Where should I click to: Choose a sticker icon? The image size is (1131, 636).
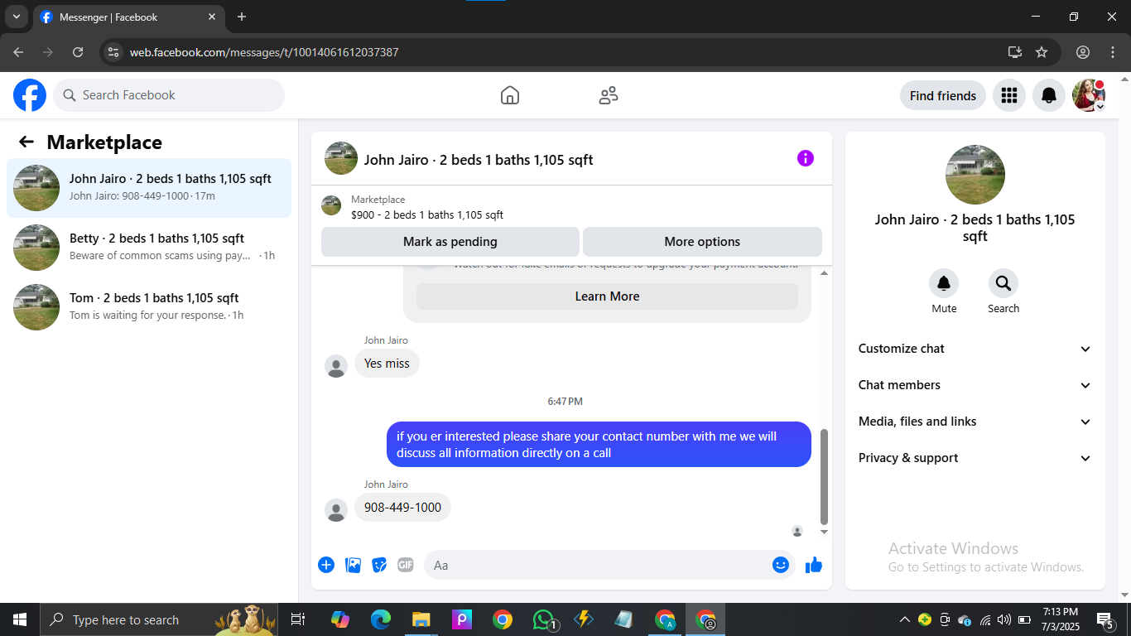point(379,565)
